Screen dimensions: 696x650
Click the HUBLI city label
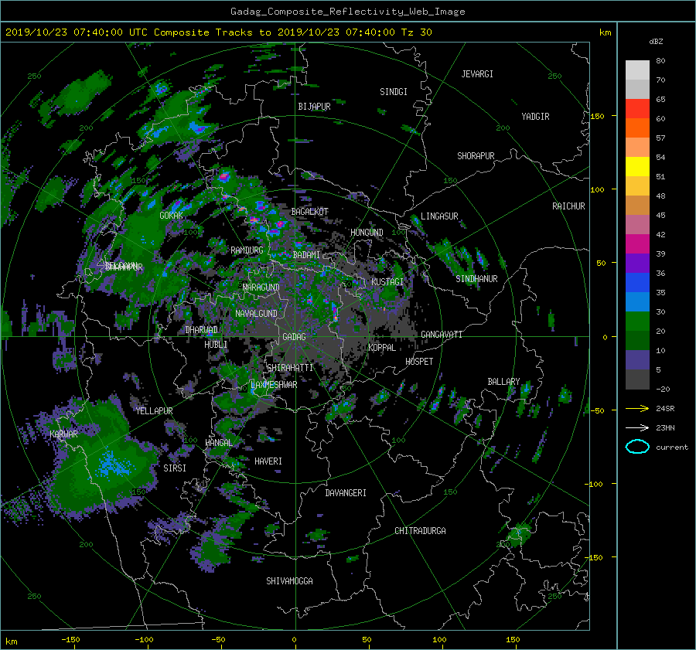click(x=216, y=345)
